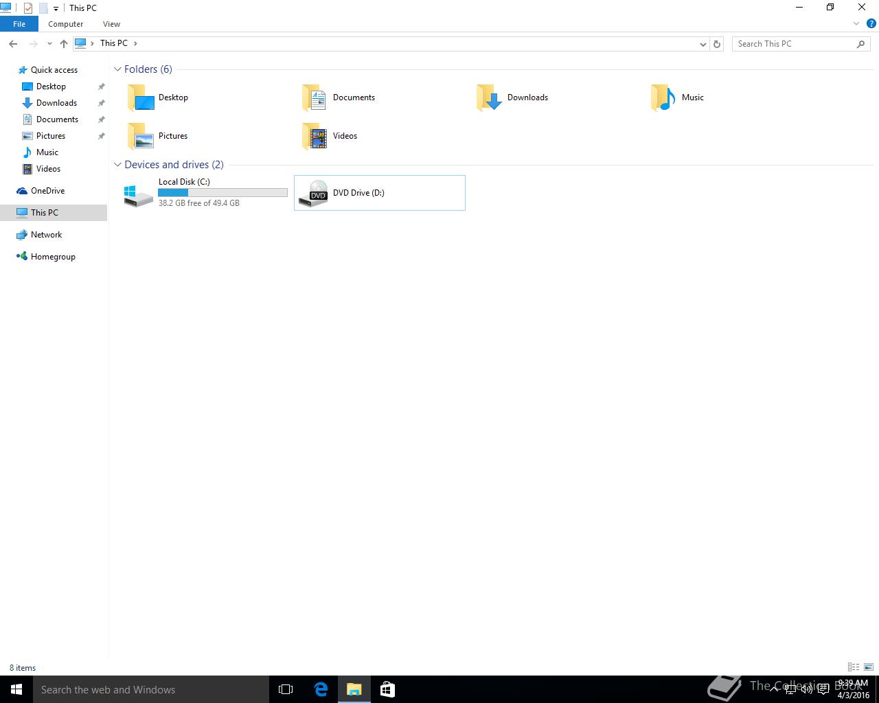Screen dimensions: 879x703
Task: Click Search the web and Windows box
Action: [x=151, y=689]
